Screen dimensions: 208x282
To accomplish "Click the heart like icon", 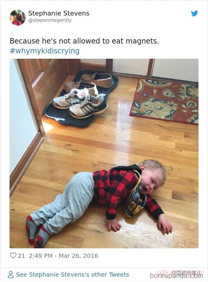I will pyautogui.click(x=13, y=255).
